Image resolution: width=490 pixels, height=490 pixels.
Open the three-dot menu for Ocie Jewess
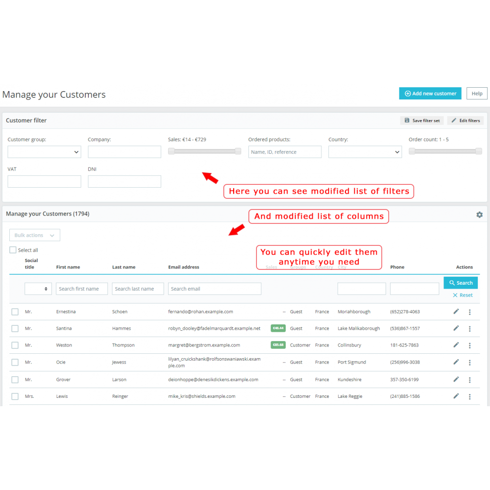pos(469,362)
